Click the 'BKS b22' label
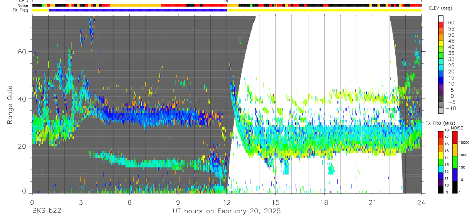 [46, 211]
